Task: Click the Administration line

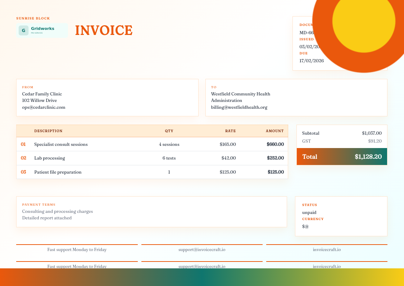Action: point(227,100)
